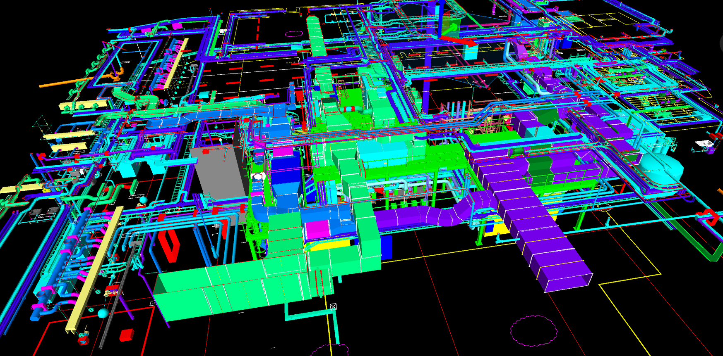Select the small blue box under the green duct

386,248
